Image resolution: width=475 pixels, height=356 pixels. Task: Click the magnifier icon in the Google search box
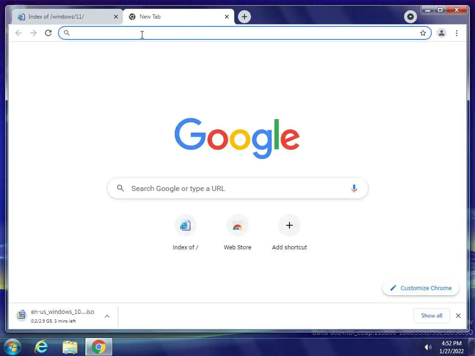click(x=120, y=188)
